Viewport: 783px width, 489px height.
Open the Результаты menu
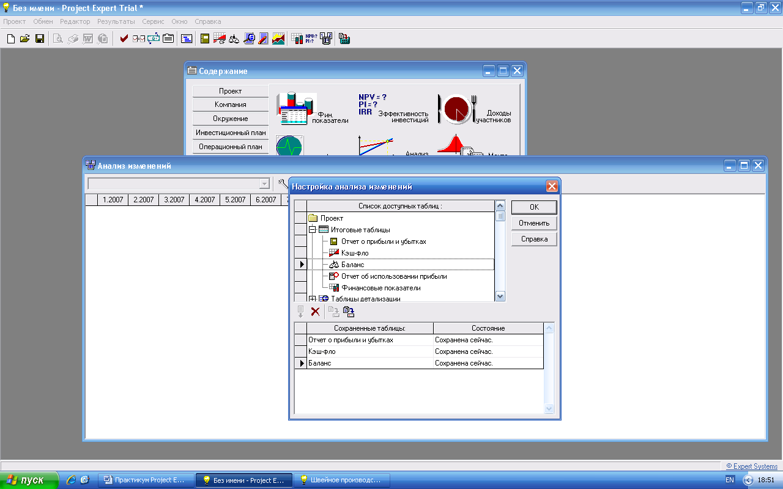tap(116, 21)
